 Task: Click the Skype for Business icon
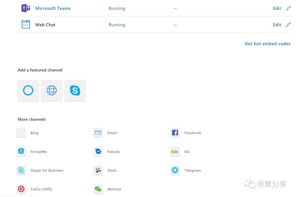[x=21, y=170]
